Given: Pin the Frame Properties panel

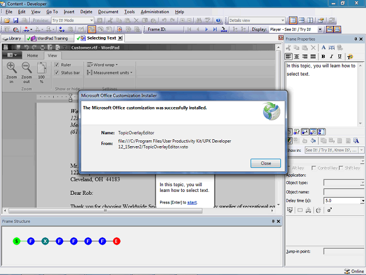Looking at the screenshot, I should (356, 39).
